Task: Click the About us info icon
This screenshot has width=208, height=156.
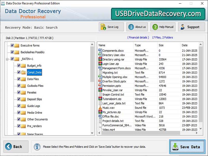Action: (x=131, y=27)
